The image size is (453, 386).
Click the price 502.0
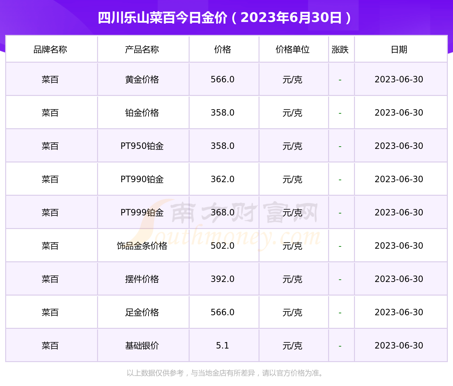[223, 246]
